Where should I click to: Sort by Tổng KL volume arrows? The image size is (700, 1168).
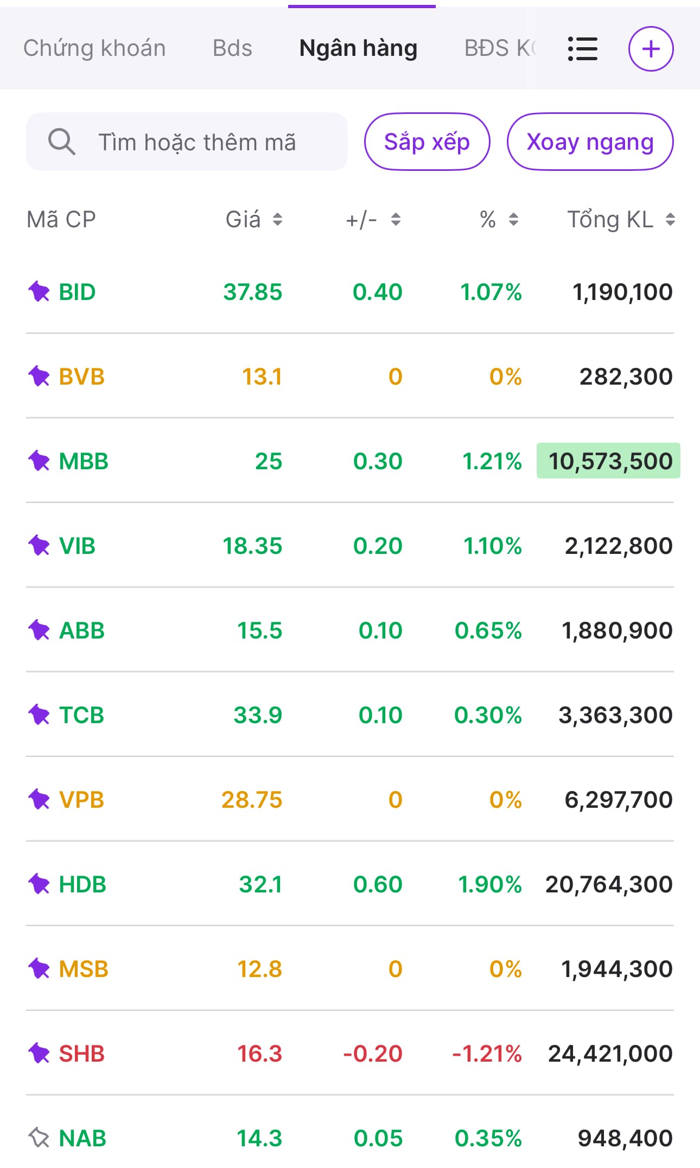[x=670, y=220]
